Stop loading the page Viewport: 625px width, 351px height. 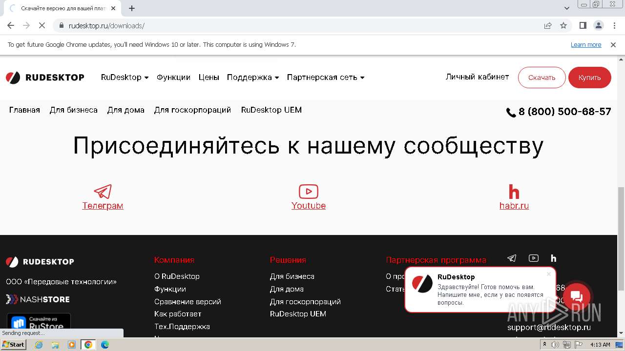tap(42, 25)
